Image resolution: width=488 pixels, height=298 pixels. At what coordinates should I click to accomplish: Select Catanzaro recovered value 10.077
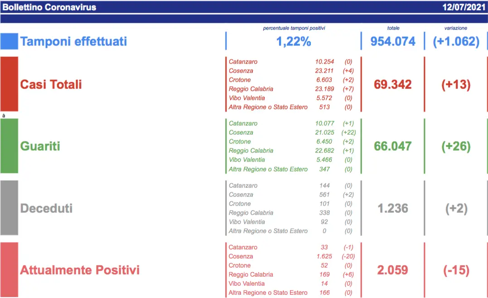[x=324, y=123]
